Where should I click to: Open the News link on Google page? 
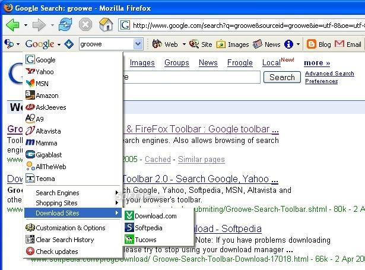tap(208, 63)
